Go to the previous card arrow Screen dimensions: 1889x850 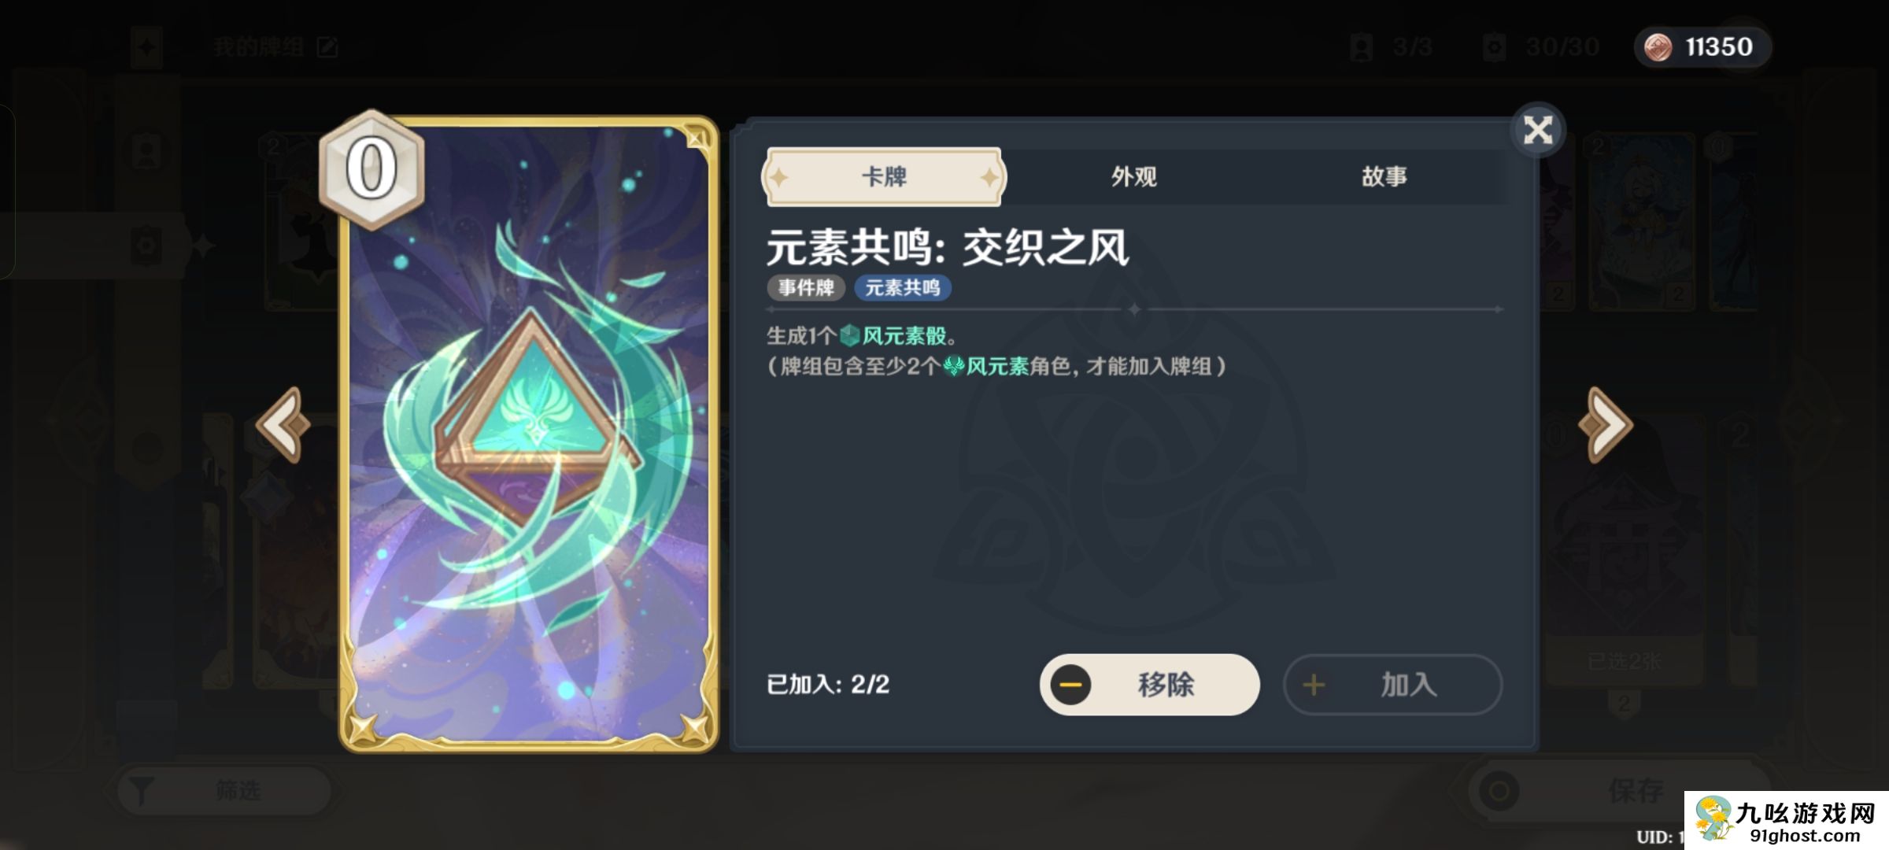pyautogui.click(x=284, y=425)
